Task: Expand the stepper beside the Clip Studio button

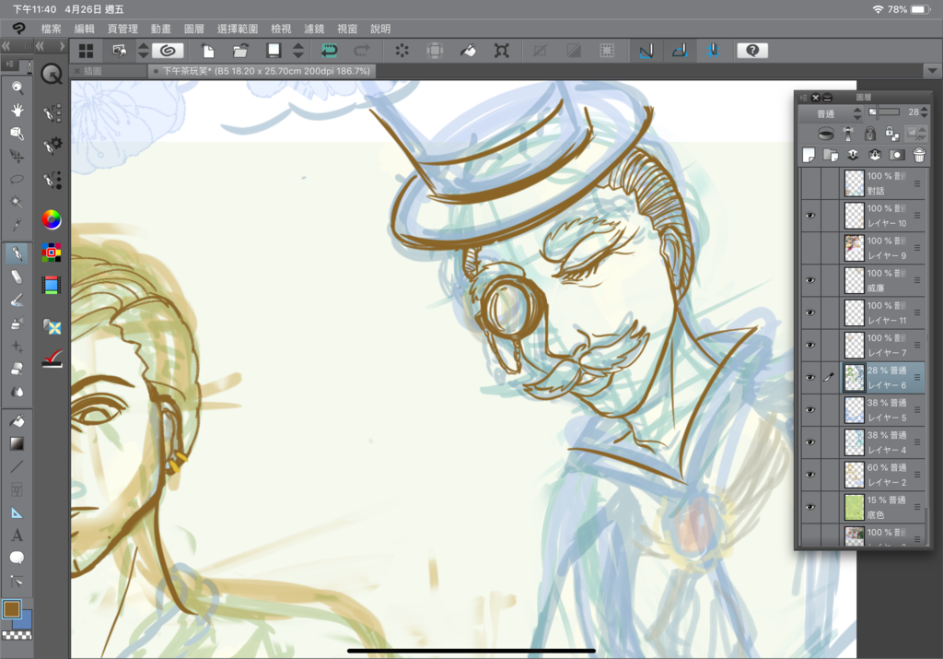Action: coord(143,51)
